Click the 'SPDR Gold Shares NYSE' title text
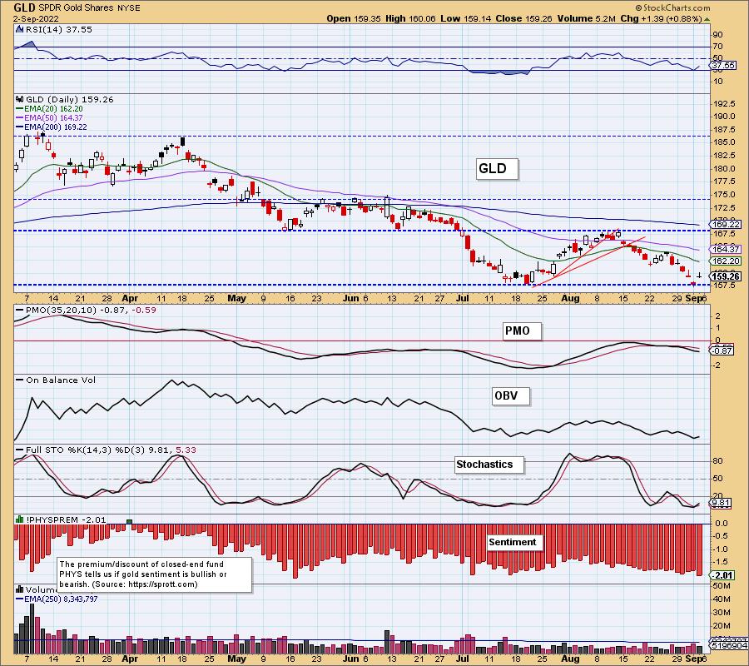Image resolution: width=749 pixels, height=666 pixels. click(89, 8)
